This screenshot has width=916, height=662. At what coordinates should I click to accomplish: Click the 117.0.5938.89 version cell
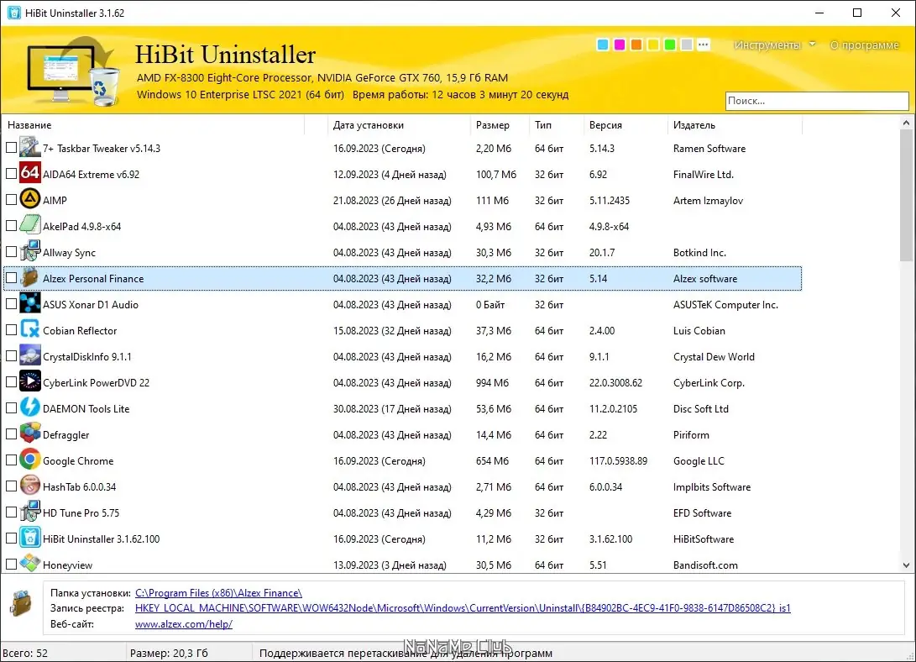618,461
